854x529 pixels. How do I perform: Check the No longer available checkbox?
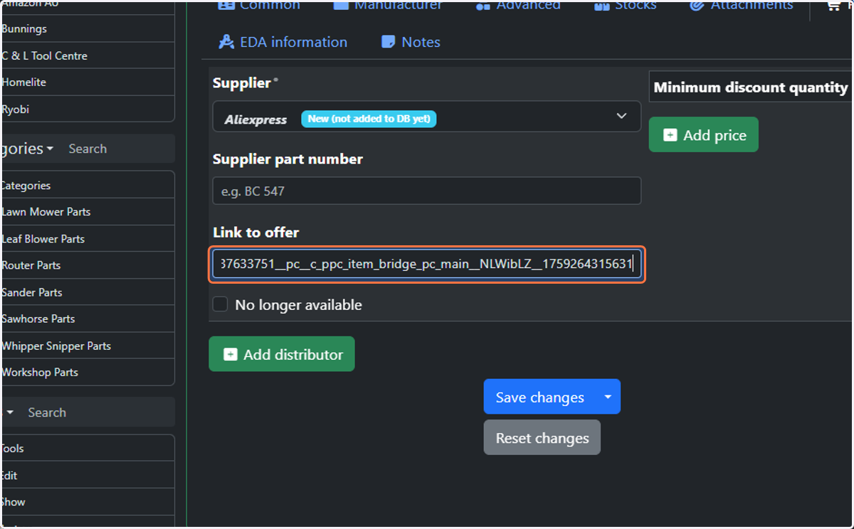[221, 304]
